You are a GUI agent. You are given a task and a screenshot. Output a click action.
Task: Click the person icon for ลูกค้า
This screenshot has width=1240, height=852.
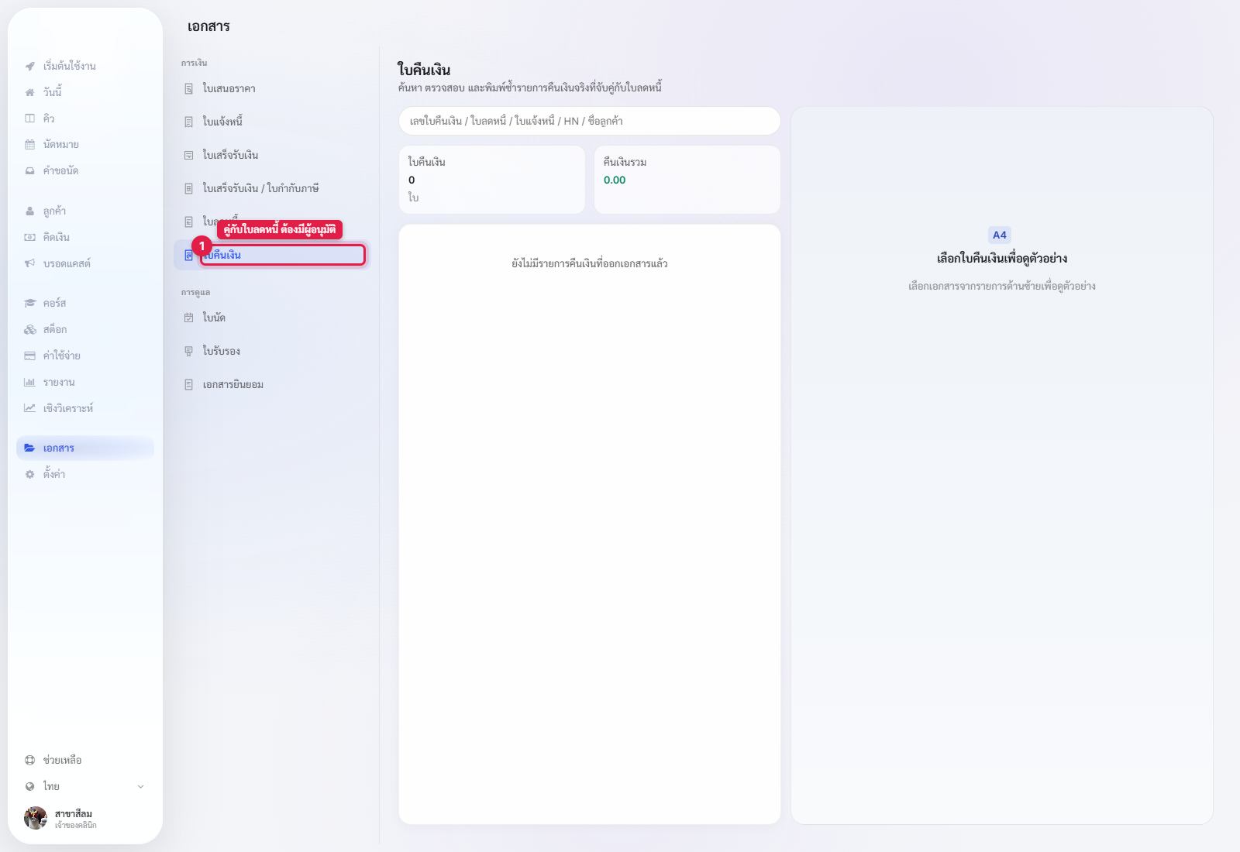pyautogui.click(x=29, y=211)
